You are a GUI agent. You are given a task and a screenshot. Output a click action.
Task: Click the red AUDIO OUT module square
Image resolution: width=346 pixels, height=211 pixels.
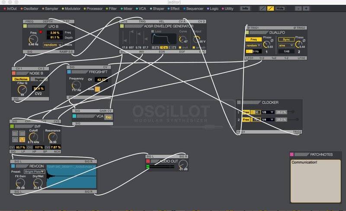click(x=149, y=161)
